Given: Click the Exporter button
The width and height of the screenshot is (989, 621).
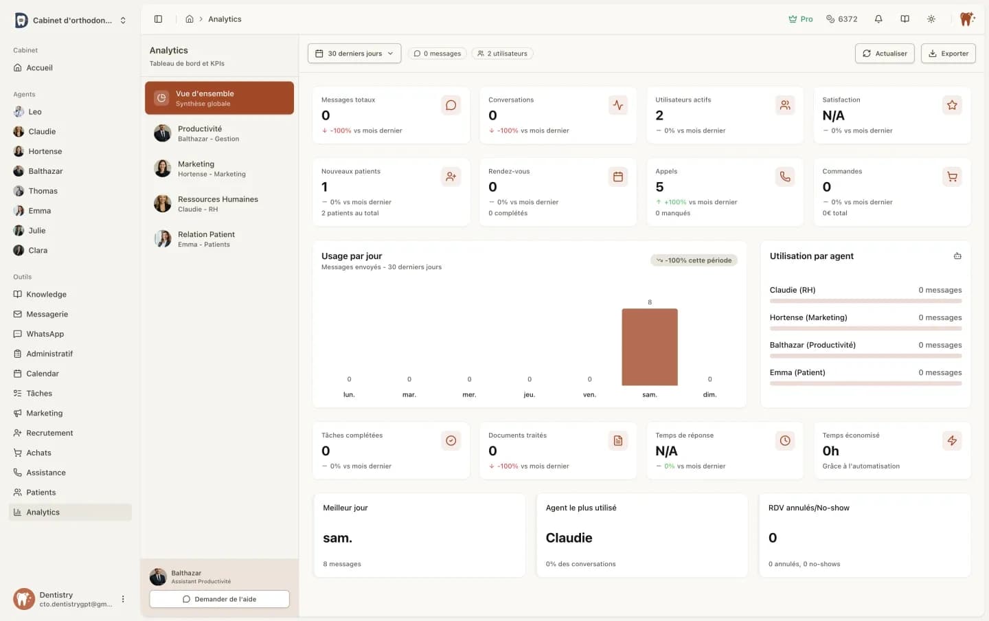Looking at the screenshot, I should pos(948,53).
